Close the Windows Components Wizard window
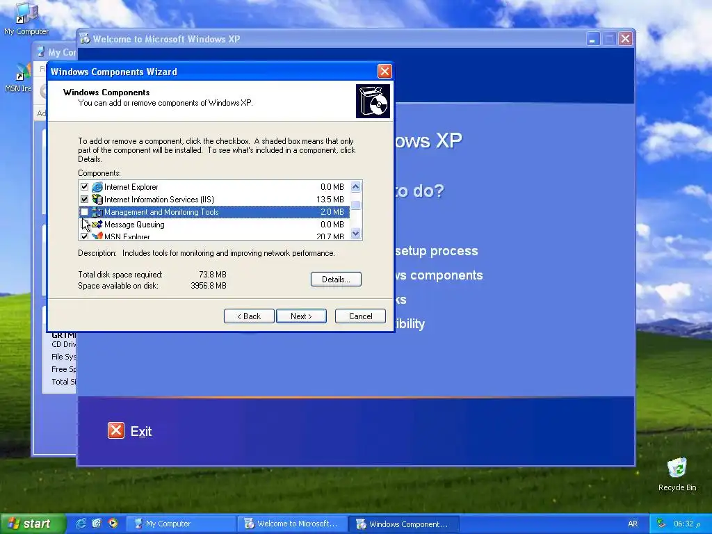Screen dimensions: 712x534 tap(385, 72)
